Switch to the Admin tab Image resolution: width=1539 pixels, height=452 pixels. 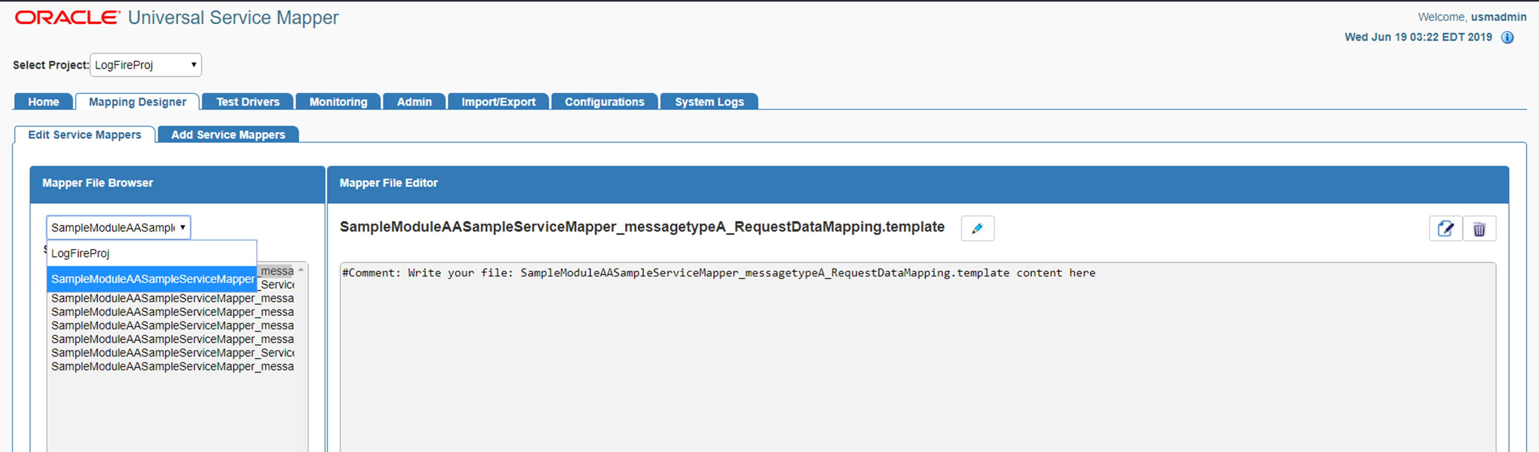point(414,101)
